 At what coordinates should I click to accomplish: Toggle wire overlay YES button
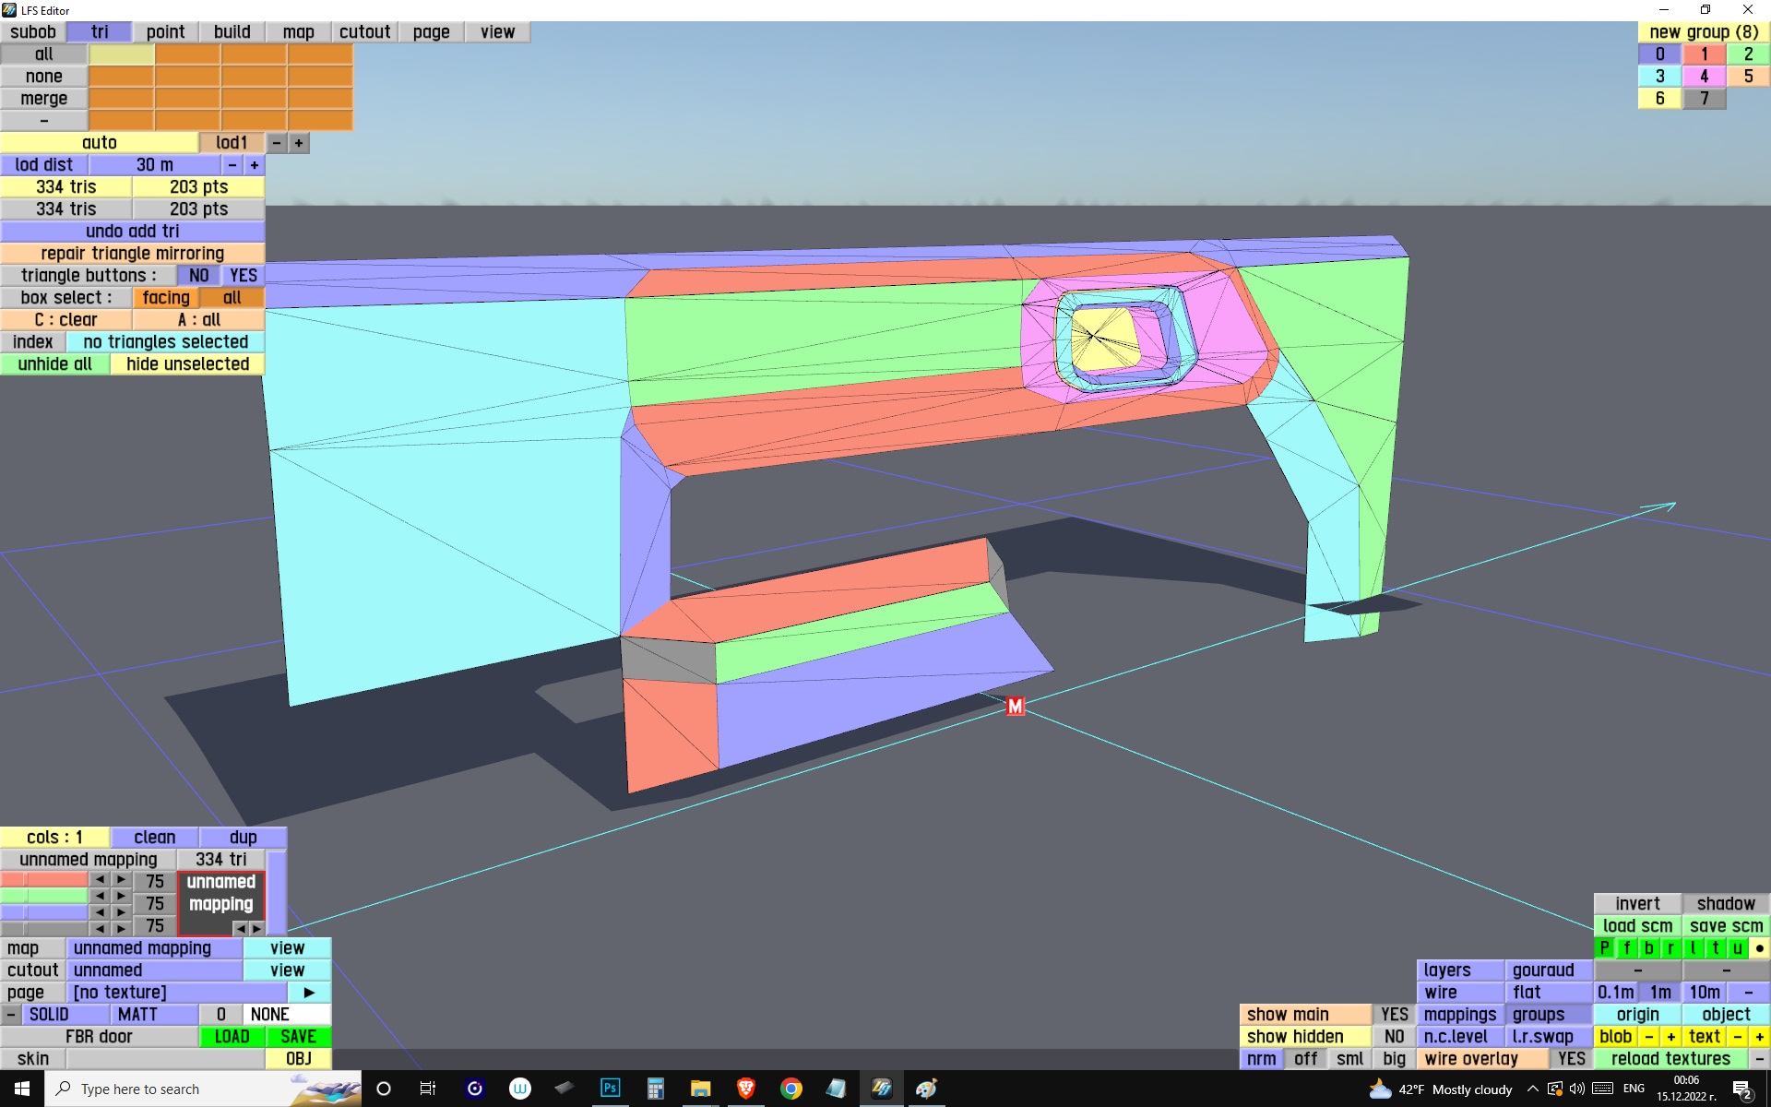1571,1058
